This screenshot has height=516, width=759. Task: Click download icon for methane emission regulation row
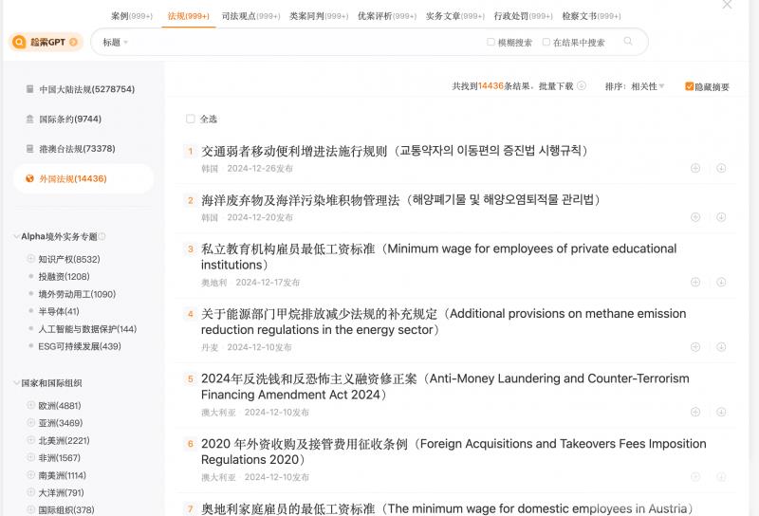click(x=721, y=346)
